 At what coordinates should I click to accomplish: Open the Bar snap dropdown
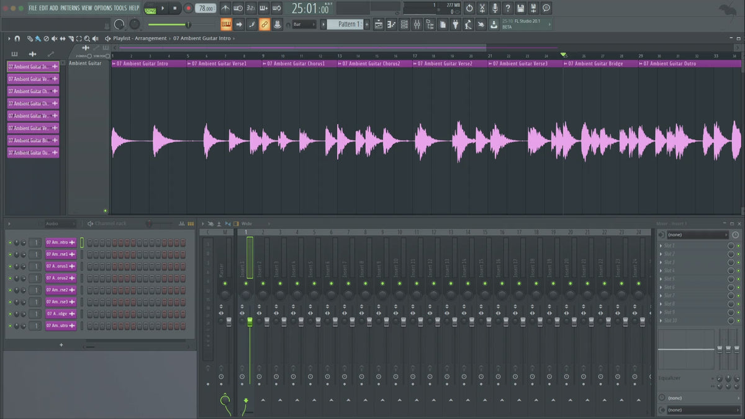[x=304, y=24]
